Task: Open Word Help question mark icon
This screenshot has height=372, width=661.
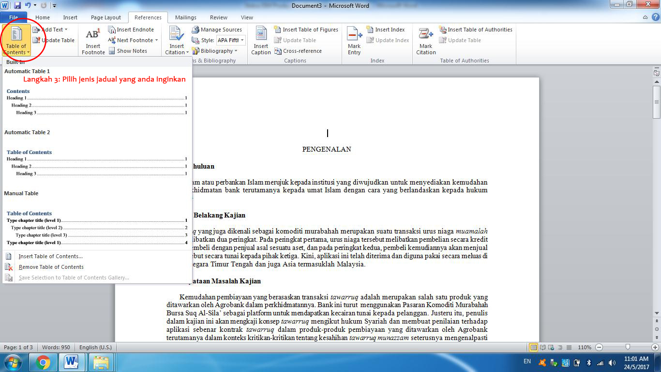Action: click(655, 17)
